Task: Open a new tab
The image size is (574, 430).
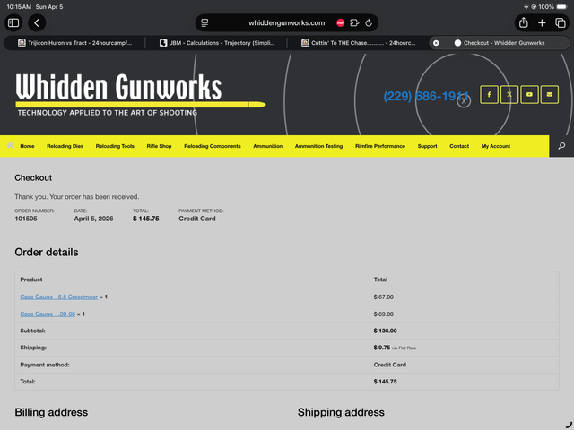Action: click(x=542, y=22)
